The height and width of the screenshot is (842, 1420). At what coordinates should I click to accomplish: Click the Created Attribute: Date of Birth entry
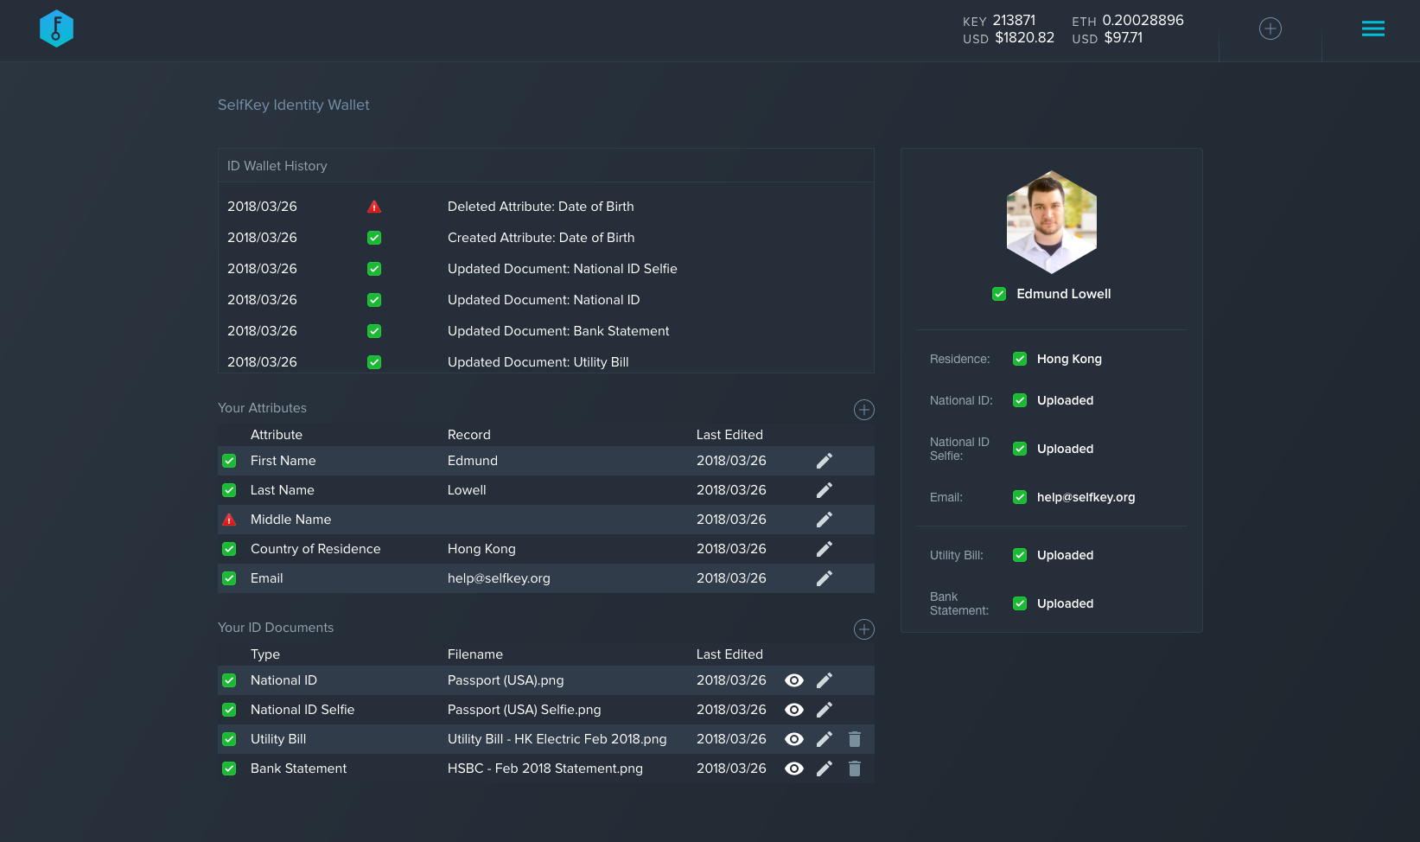pyautogui.click(x=541, y=238)
